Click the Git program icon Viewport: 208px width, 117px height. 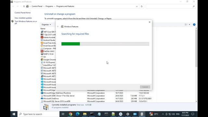[x=42, y=57]
